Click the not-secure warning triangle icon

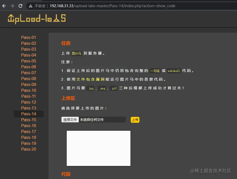(31, 6)
